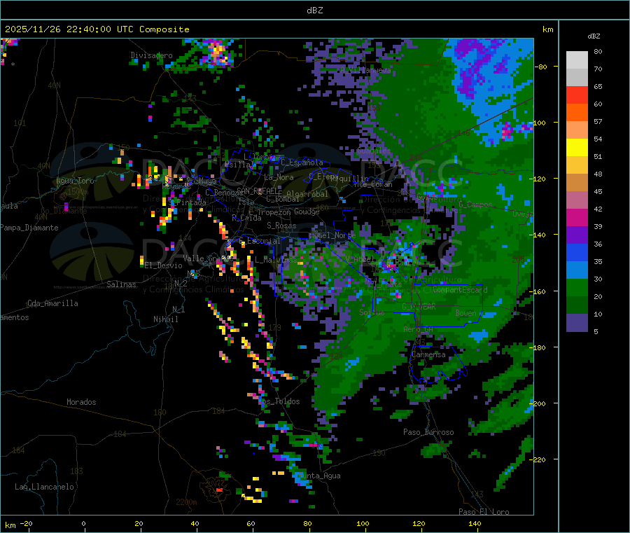Viewport: 630px width, 533px height.
Task: Click the 'Los_Toldos' place label
Action: coord(279,401)
